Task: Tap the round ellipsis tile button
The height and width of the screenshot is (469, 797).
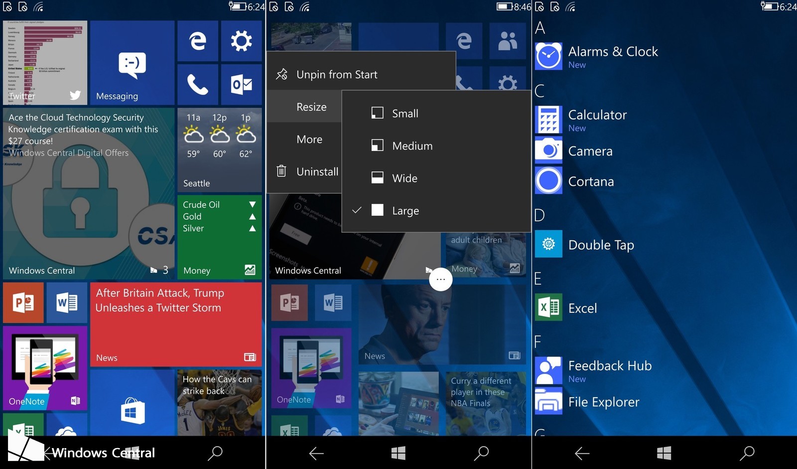Action: coord(441,279)
